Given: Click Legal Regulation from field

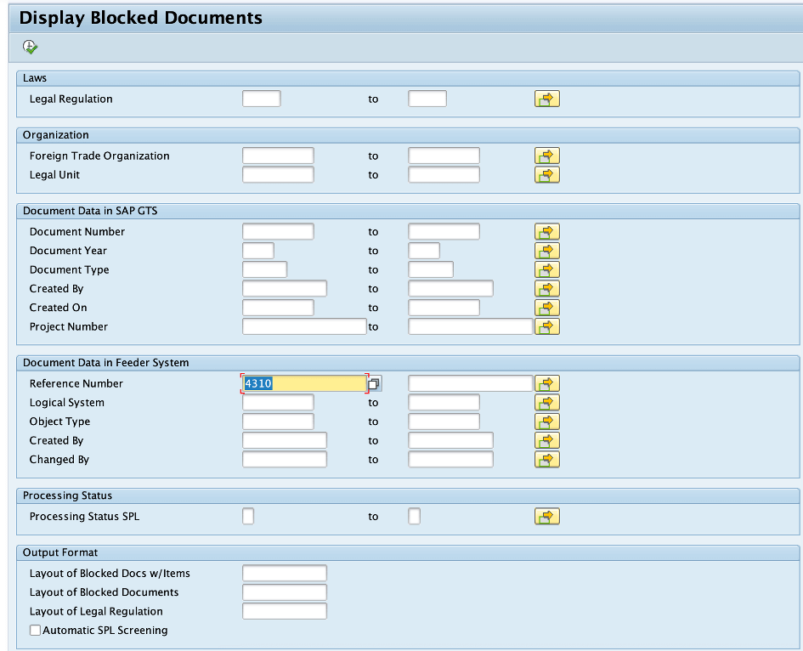Looking at the screenshot, I should pos(261,99).
